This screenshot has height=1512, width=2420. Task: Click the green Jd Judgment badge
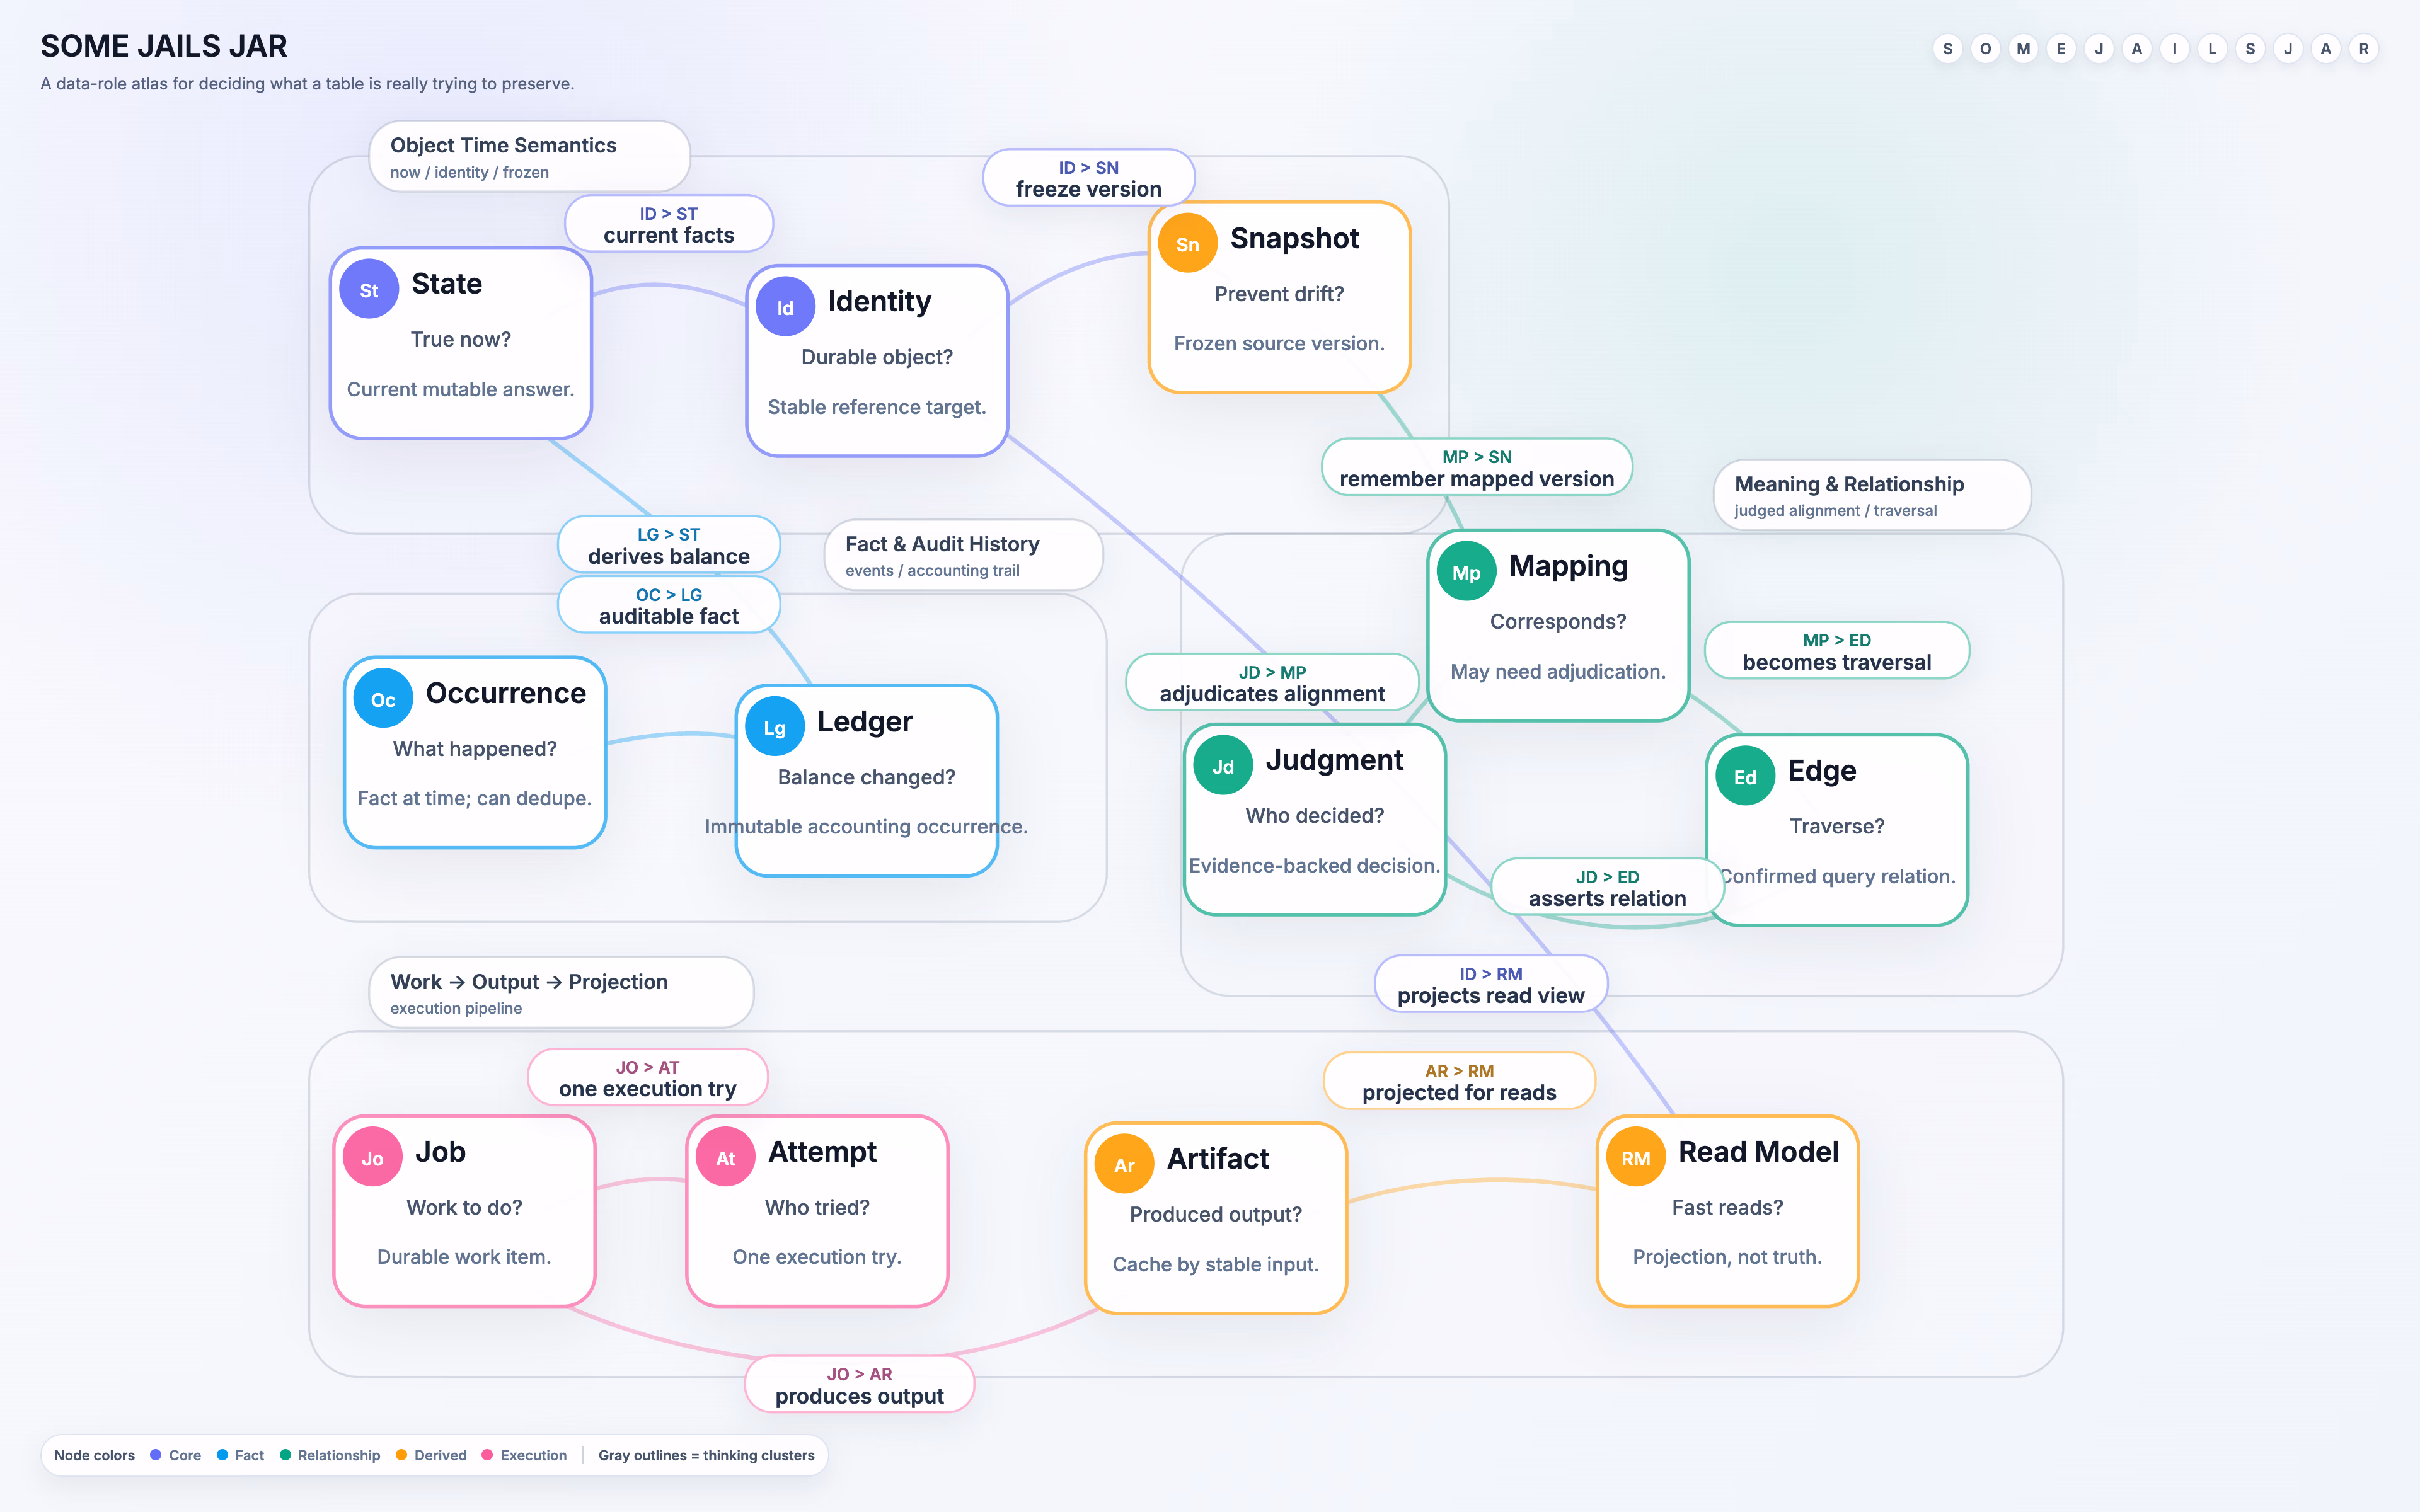(1223, 766)
